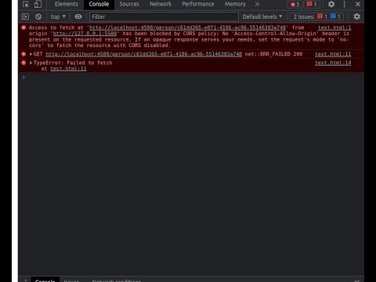Select the Console tab
Image resolution: width=376 pixels, height=282 pixels.
(x=99, y=4)
